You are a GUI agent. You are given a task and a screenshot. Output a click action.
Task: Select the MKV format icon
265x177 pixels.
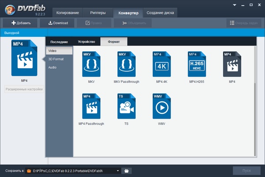pyautogui.click(x=91, y=64)
